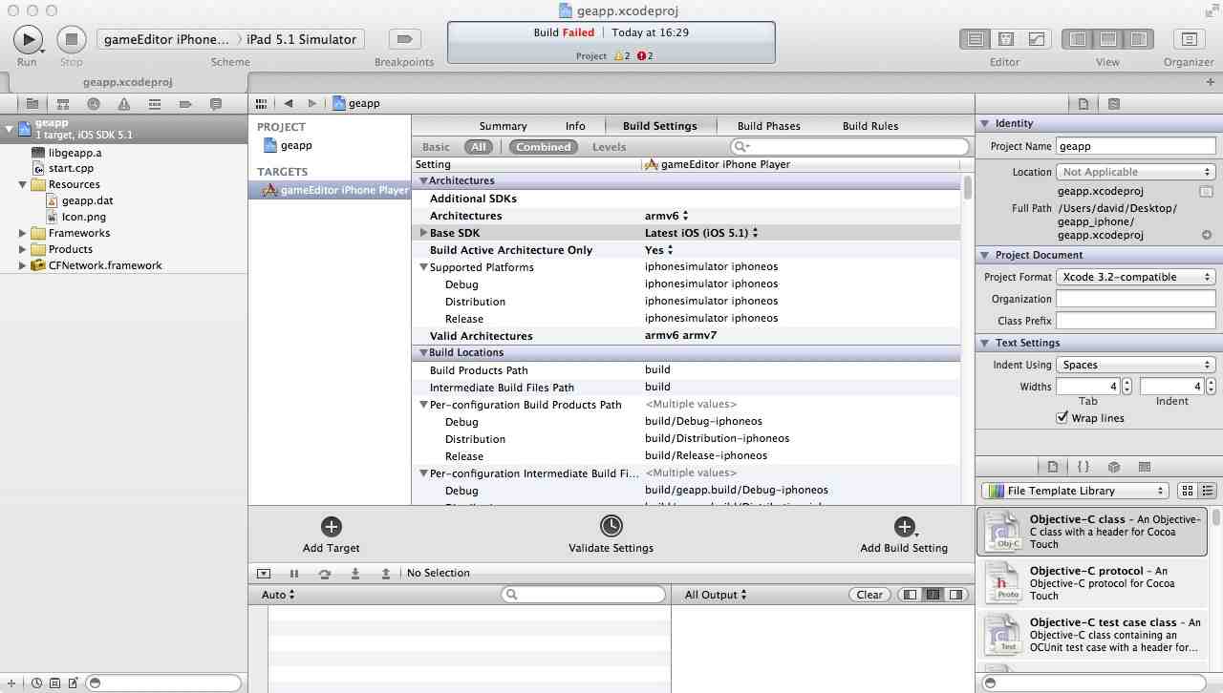Toggle the Breakpoints button
1223x693 pixels.
(404, 39)
